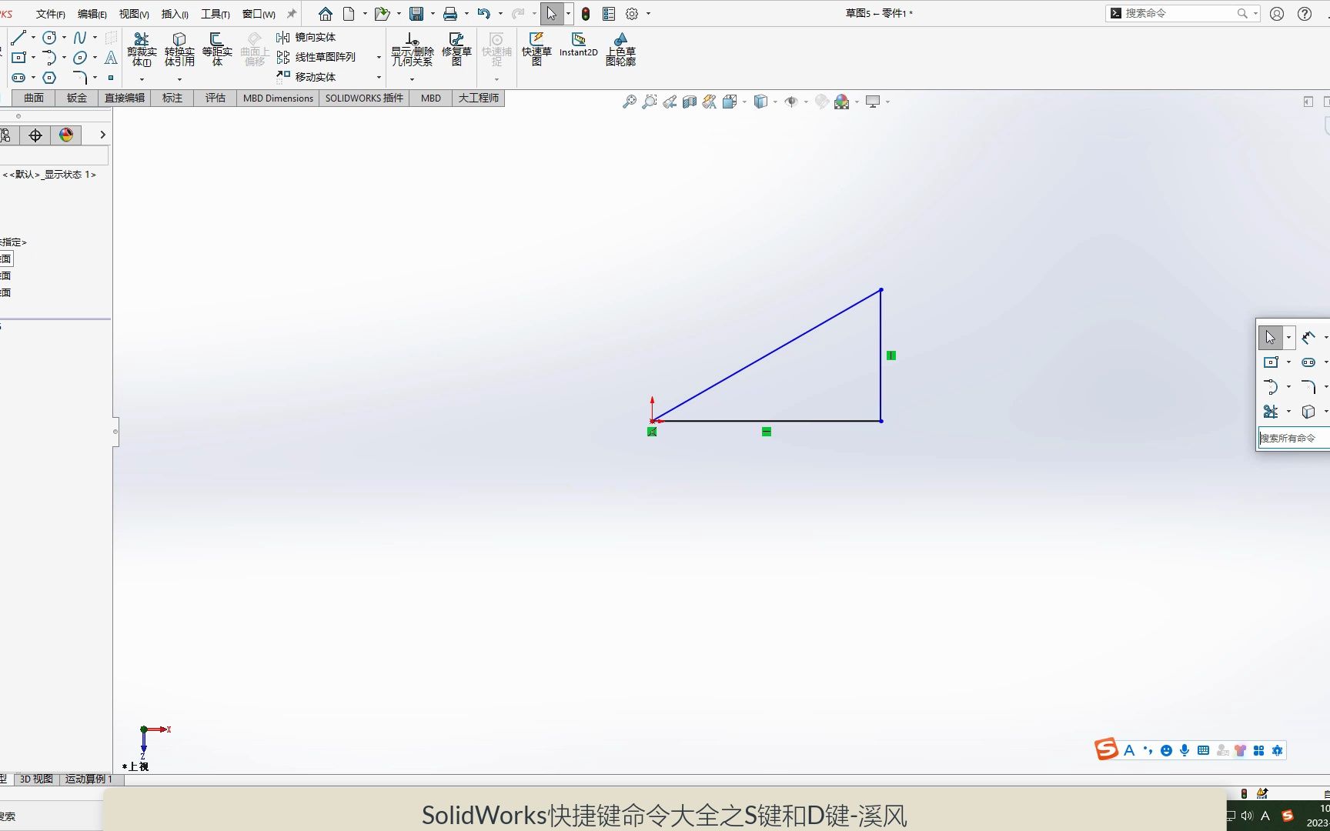Click Zoom to Fit in heads-up toolbar
This screenshot has width=1330, height=831.
(x=629, y=101)
